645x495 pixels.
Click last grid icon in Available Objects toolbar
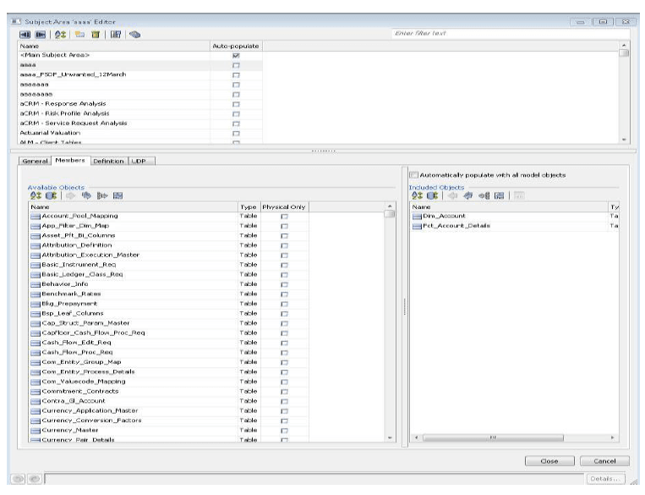(118, 195)
